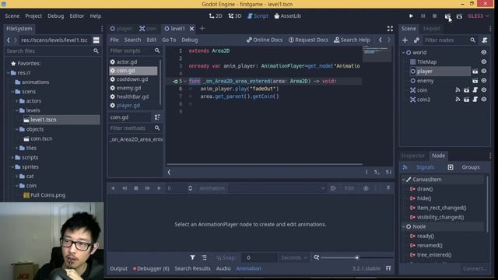Toggle alphabetical sorting of methods
The width and height of the screenshot is (498, 280).
(157, 117)
